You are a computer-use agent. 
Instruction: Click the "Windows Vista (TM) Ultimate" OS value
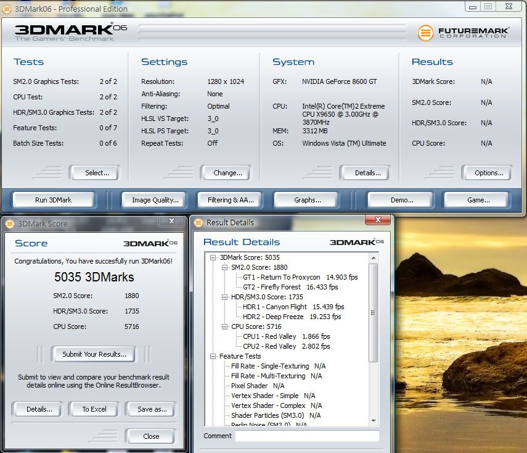point(344,143)
